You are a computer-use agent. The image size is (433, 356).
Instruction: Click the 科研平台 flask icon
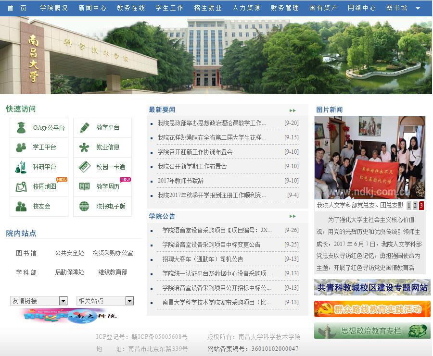click(x=21, y=167)
